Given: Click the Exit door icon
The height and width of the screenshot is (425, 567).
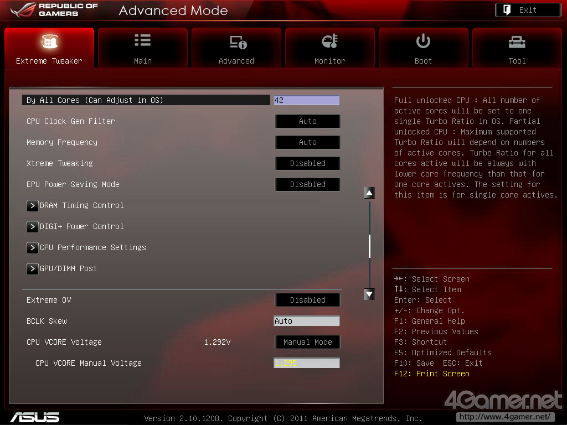Looking at the screenshot, I should (507, 10).
